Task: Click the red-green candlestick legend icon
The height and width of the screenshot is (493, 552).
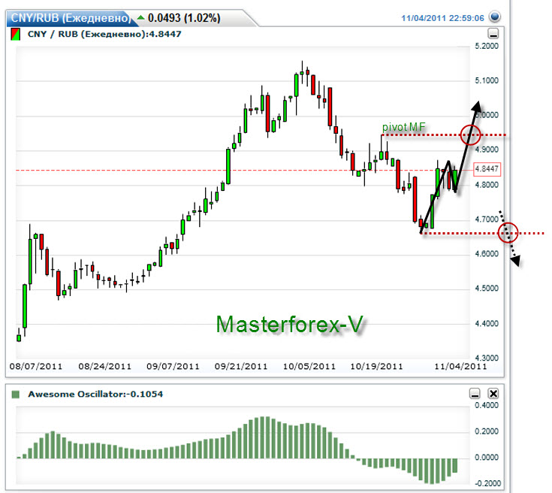Action: pyautogui.click(x=15, y=35)
